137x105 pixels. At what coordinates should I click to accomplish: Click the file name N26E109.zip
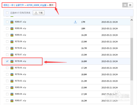[x=21, y=88]
